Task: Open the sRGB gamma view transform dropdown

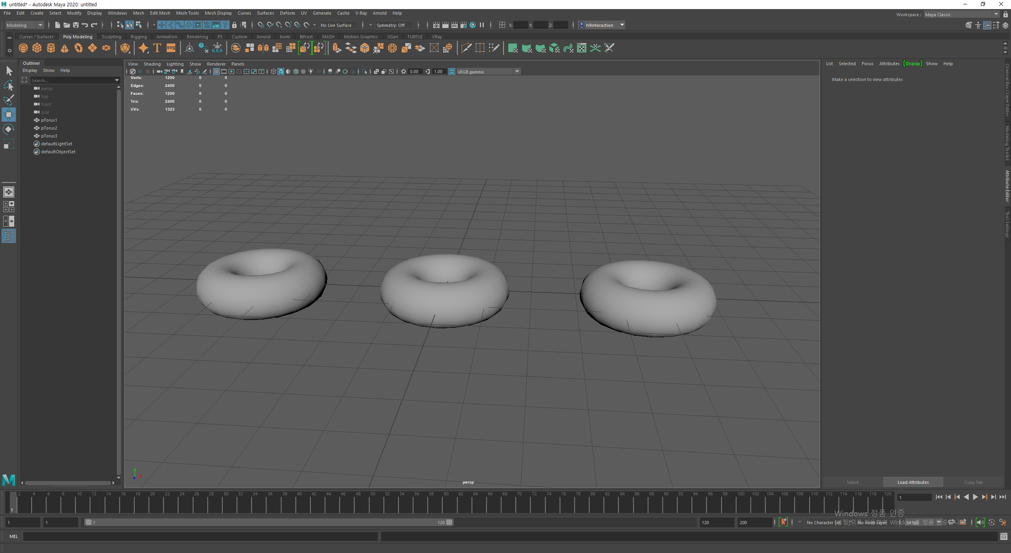Action: tap(517, 71)
